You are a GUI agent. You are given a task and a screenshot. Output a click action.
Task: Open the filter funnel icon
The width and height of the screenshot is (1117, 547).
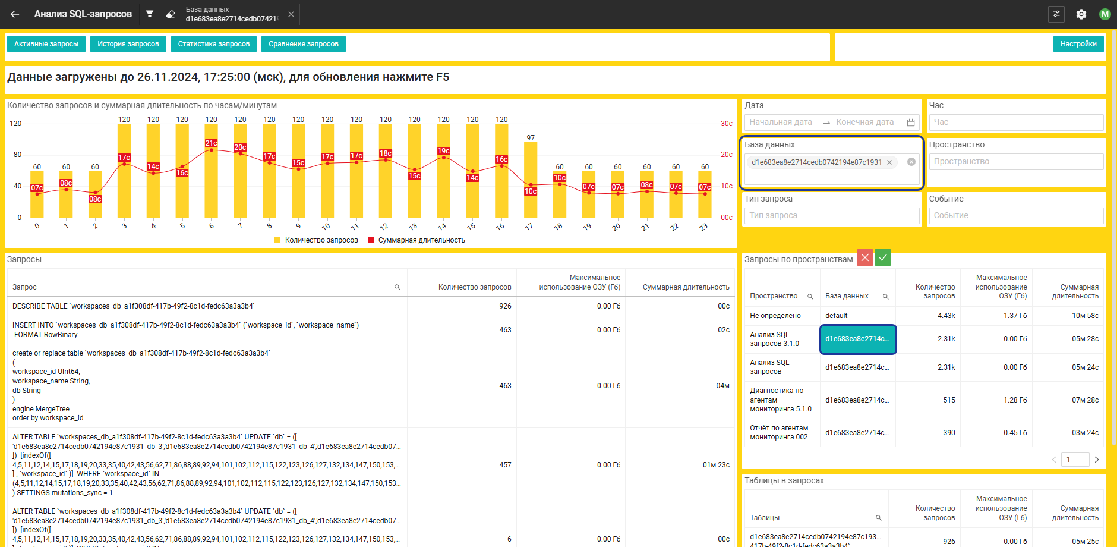(x=150, y=14)
